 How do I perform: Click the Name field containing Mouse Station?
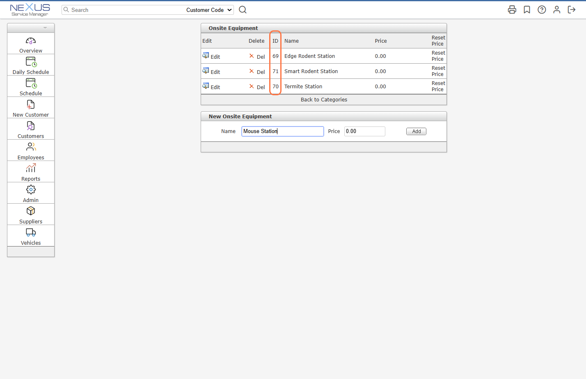(283, 131)
